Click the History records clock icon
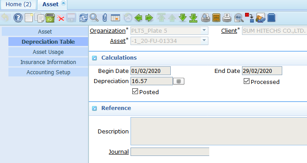The image size is (307, 163). pos(128,18)
